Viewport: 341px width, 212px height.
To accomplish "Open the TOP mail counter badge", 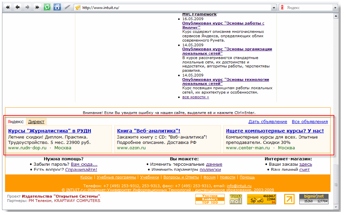I will pyautogui.click(x=235, y=199).
